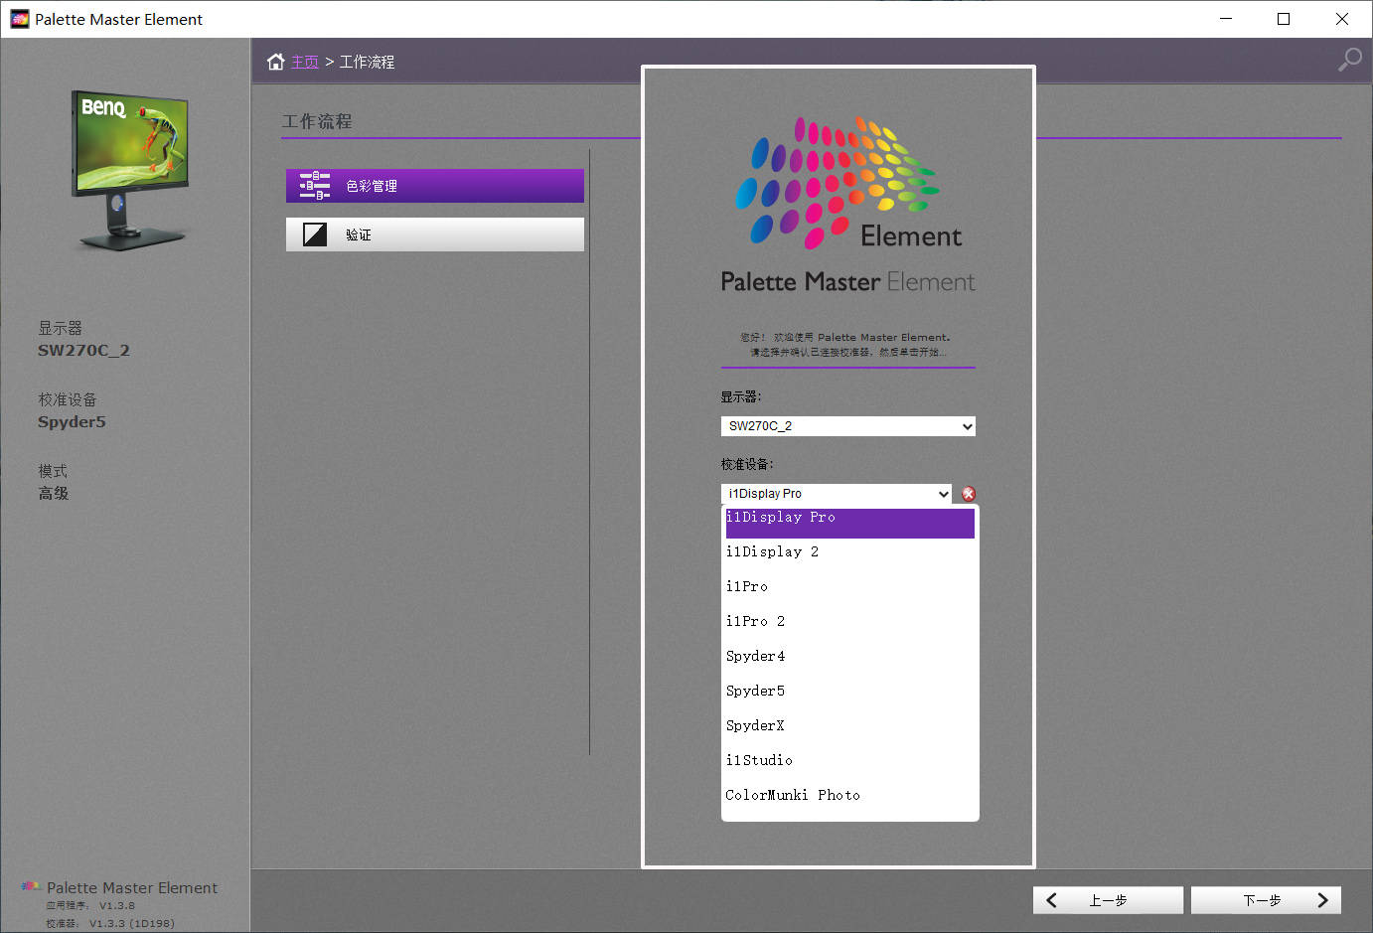
Task: Click the small logo in footer
Action: point(32,886)
